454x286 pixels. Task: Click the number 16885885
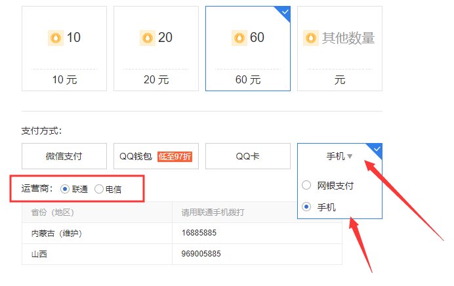pos(199,233)
